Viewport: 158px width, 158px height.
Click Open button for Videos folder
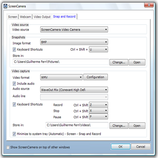(137, 126)
